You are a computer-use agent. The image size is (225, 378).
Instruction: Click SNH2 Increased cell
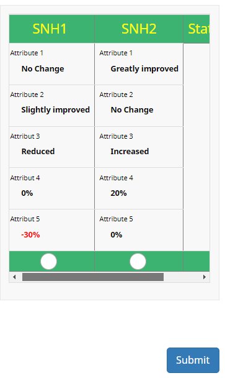pos(139,147)
